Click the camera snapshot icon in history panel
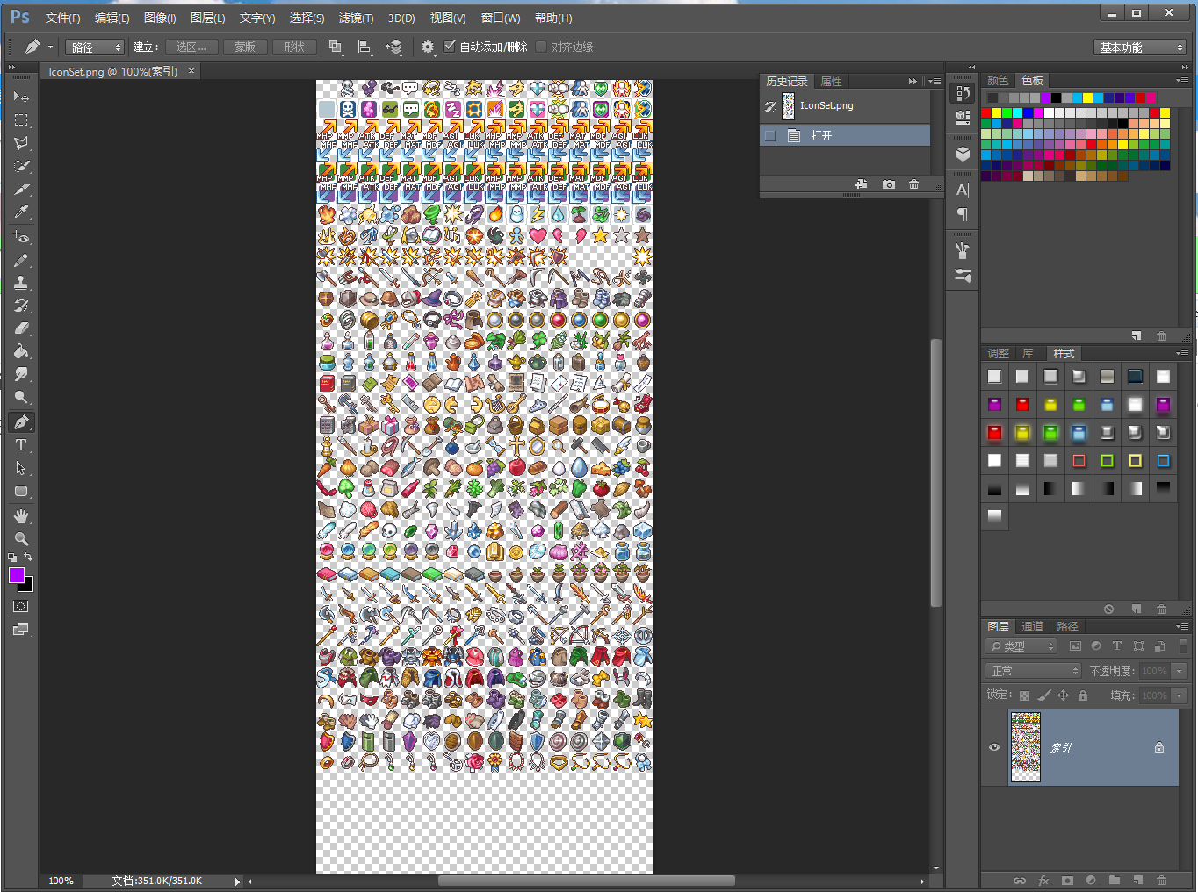 (889, 184)
